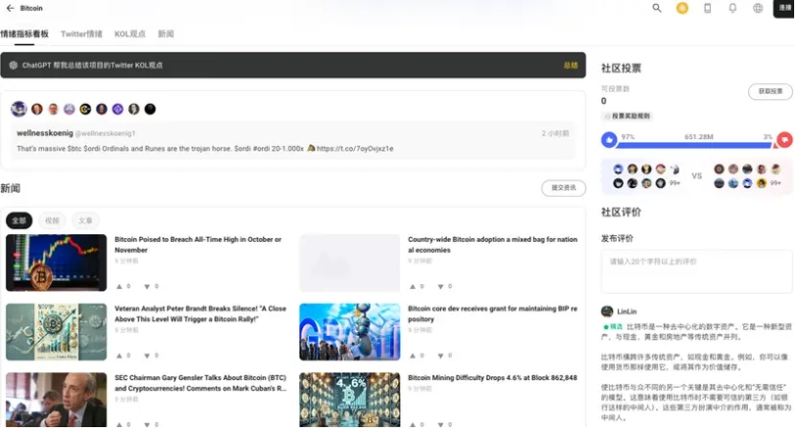The image size is (801, 433).
Task: Click the black connect button at top right
Action: [x=784, y=8]
